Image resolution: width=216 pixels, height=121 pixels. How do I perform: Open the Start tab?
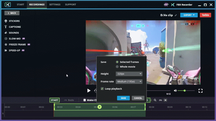click(20, 4)
